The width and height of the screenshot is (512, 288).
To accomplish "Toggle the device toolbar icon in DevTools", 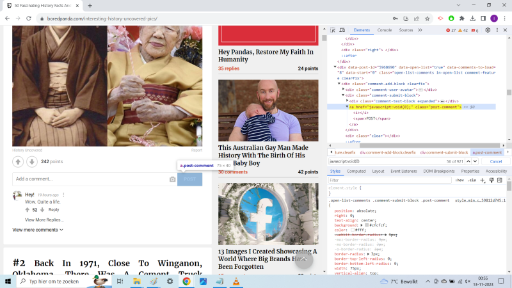I will pyautogui.click(x=342, y=30).
